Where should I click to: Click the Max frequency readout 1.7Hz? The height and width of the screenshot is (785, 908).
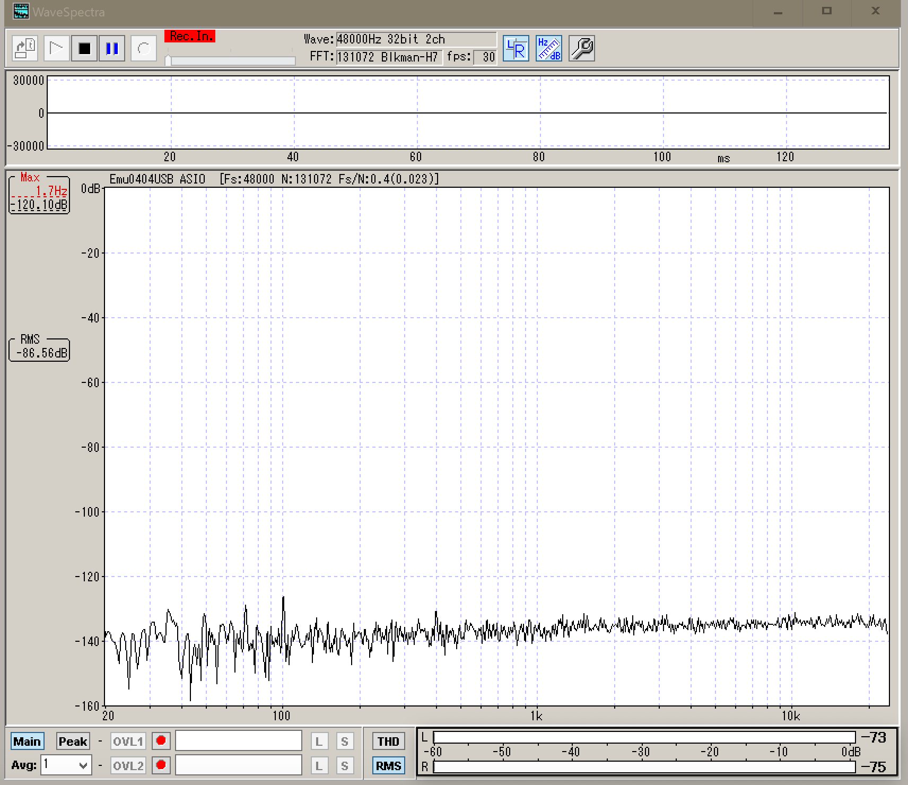[51, 191]
